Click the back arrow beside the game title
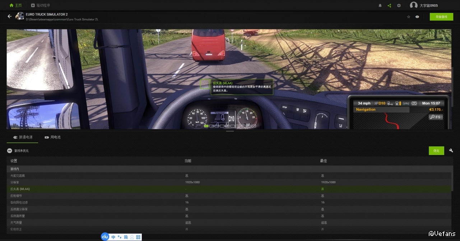Image resolution: width=460 pixels, height=241 pixels. [10, 16]
